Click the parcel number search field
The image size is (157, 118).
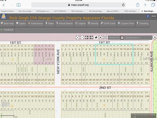138,38
